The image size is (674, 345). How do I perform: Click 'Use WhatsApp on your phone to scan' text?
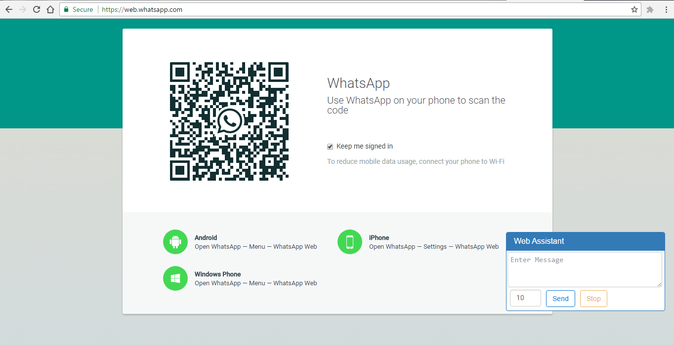[x=416, y=105]
